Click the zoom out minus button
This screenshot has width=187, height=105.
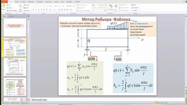[169, 103]
